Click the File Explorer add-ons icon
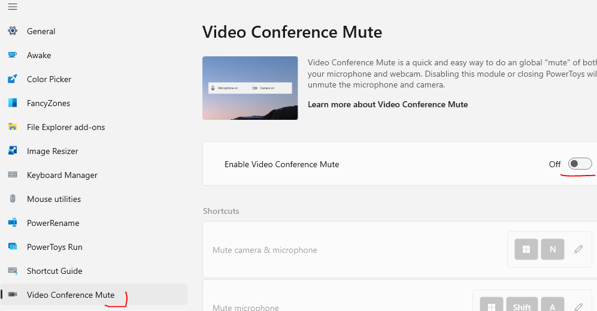Viewport: 597px width, 311px height. pyautogui.click(x=13, y=127)
